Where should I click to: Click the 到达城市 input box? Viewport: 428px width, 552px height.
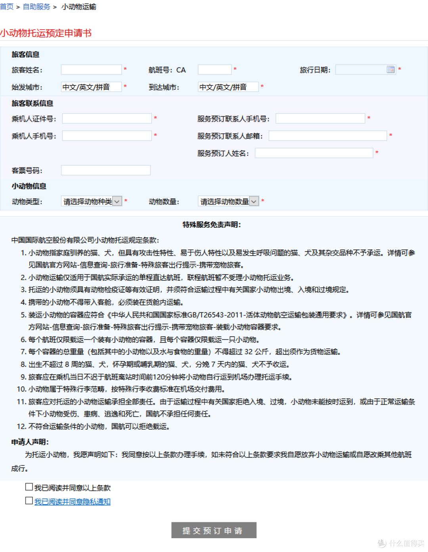(228, 87)
